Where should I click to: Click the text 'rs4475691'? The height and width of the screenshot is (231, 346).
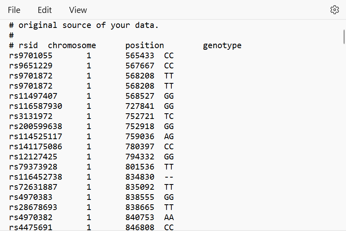tap(31, 227)
